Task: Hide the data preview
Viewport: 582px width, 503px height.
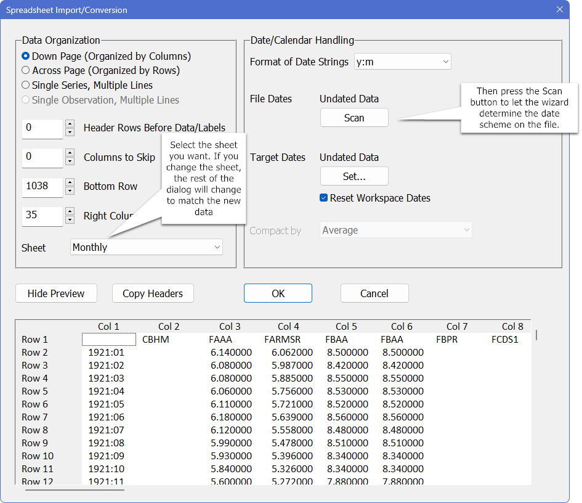Action: [x=56, y=293]
